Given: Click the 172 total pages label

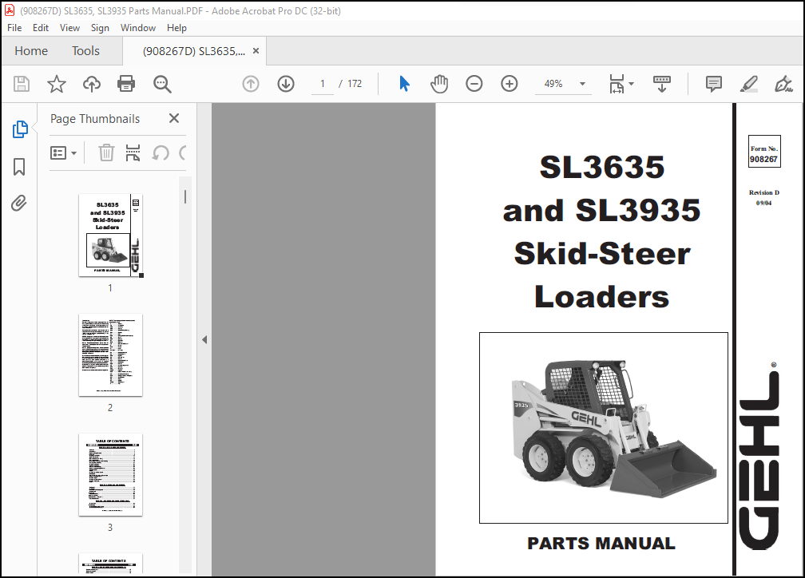Looking at the screenshot, I should [355, 84].
